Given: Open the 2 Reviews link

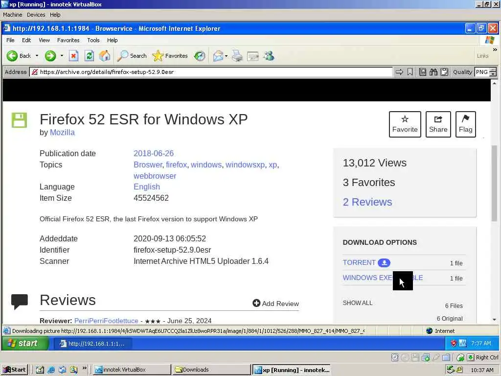Looking at the screenshot, I should tap(367, 202).
